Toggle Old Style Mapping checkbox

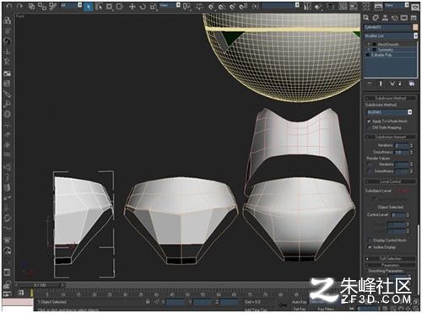(x=369, y=127)
